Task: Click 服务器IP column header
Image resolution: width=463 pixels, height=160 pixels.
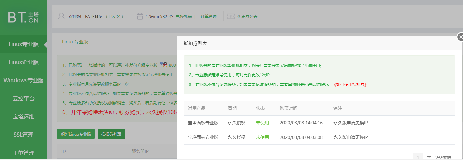Action: coord(140,151)
